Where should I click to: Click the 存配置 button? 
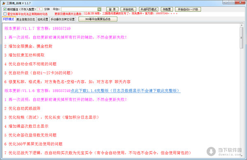tap(167, 9)
